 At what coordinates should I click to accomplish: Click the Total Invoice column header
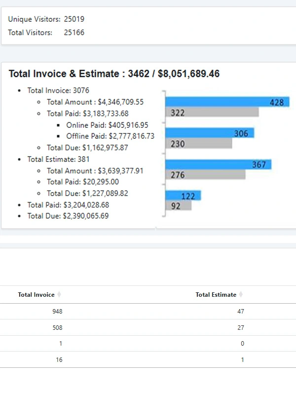(x=36, y=295)
